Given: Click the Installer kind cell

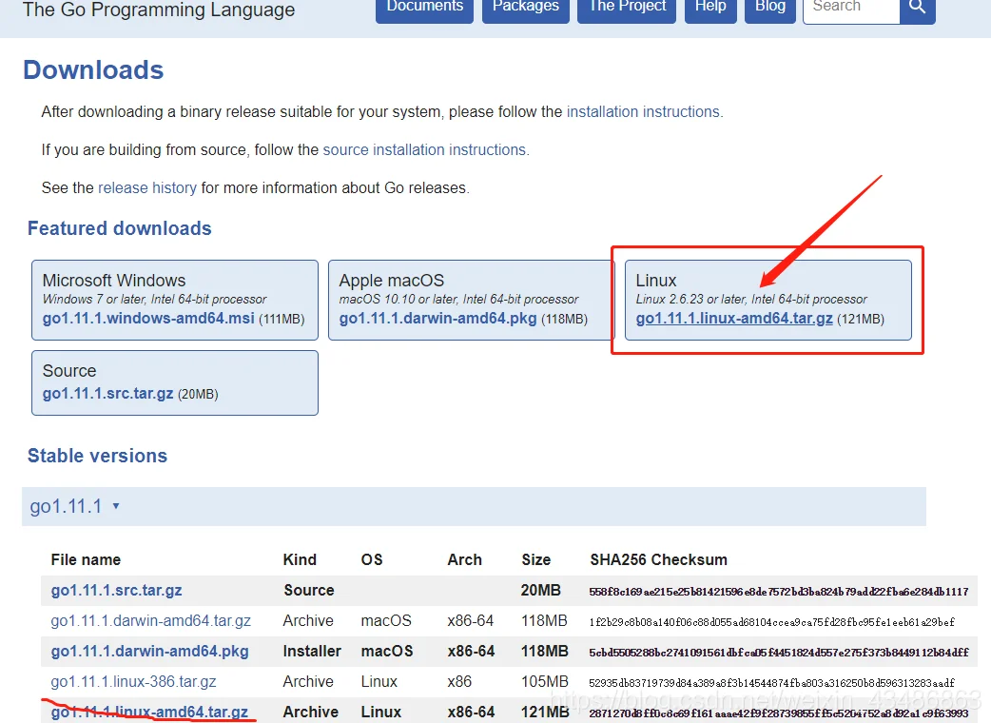Looking at the screenshot, I should (x=312, y=651).
